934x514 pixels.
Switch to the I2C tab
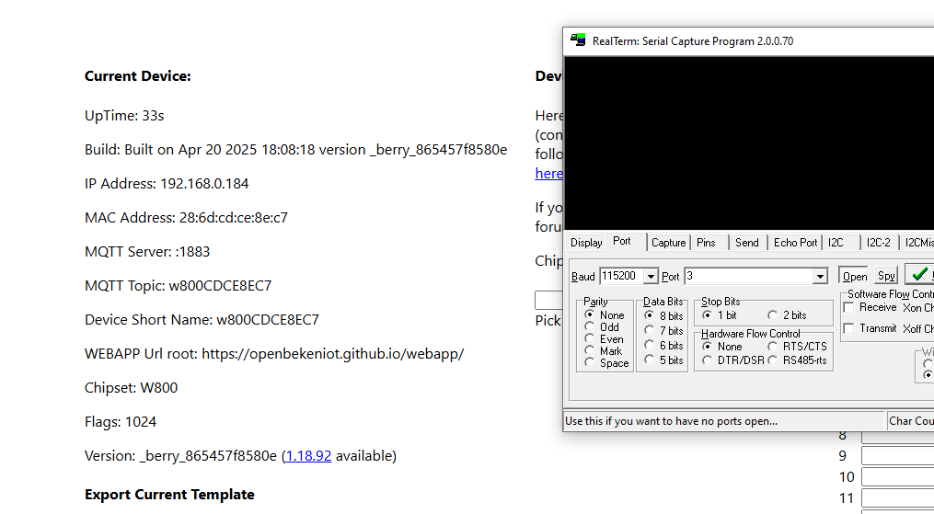[836, 242]
